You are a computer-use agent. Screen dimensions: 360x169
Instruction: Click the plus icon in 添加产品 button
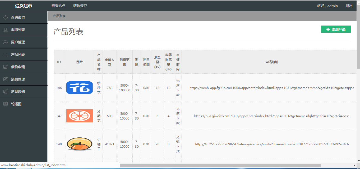click(328, 29)
